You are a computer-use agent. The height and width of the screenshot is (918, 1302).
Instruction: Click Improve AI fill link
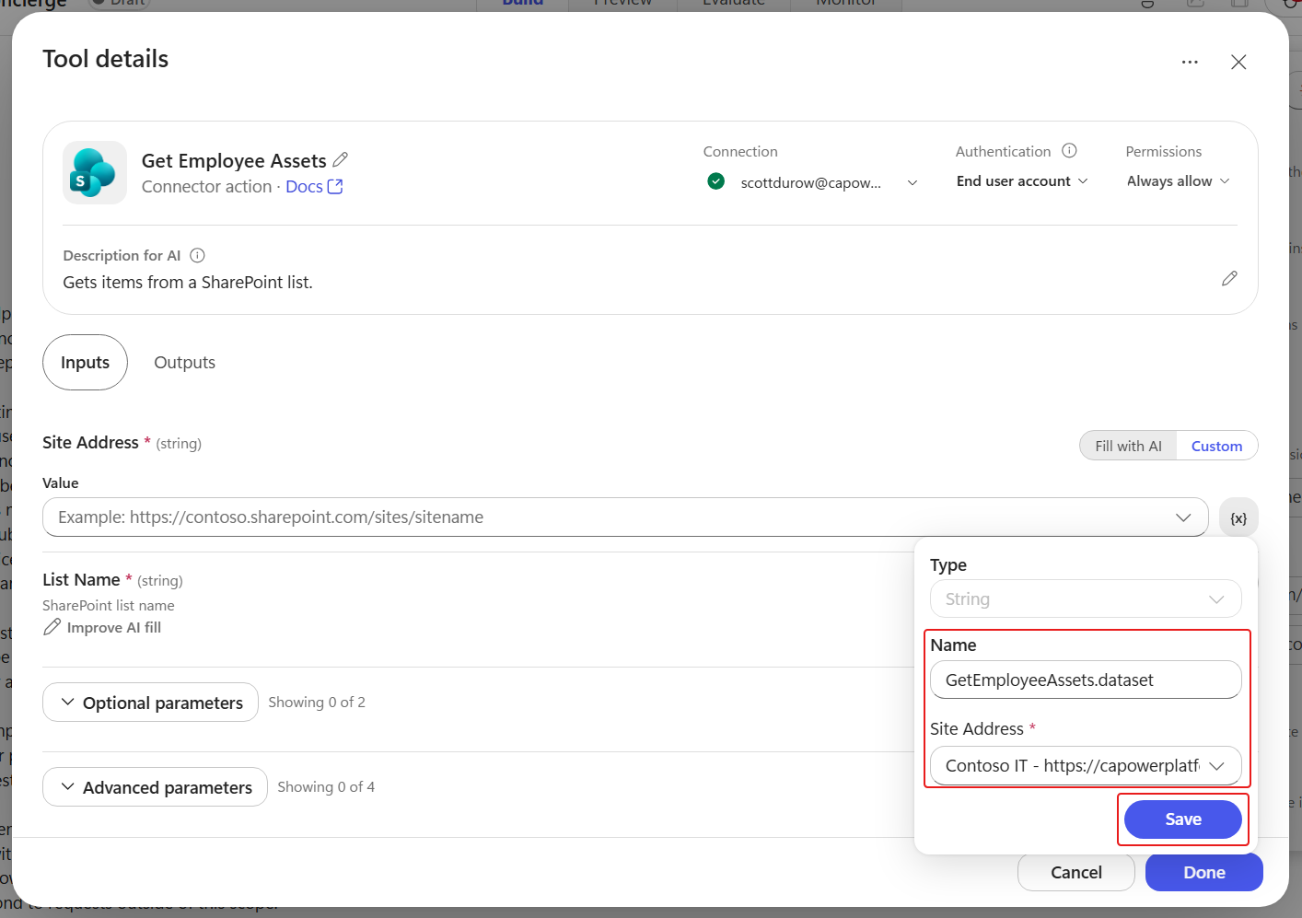pos(102,627)
